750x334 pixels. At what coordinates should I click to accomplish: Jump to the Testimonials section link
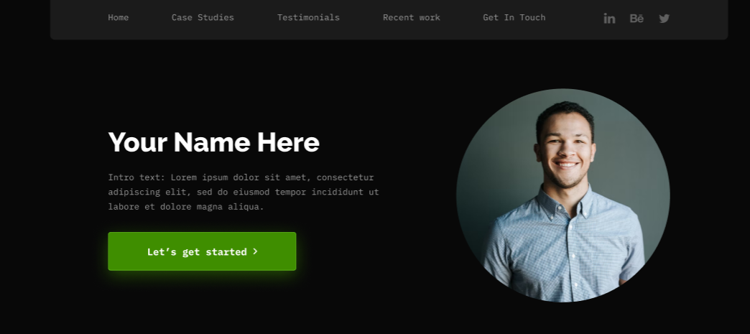click(x=308, y=18)
